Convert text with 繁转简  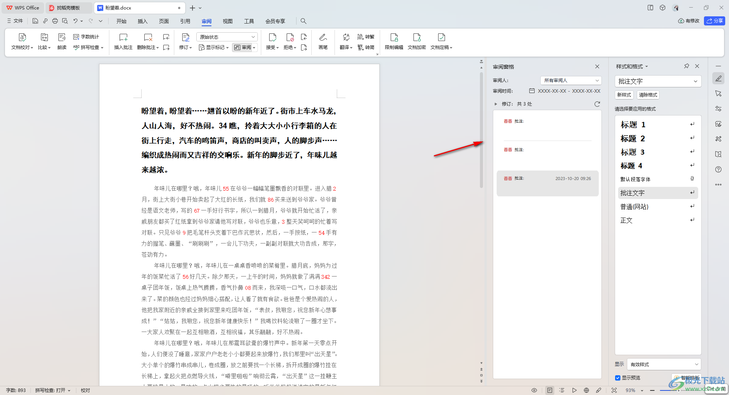[x=366, y=47]
